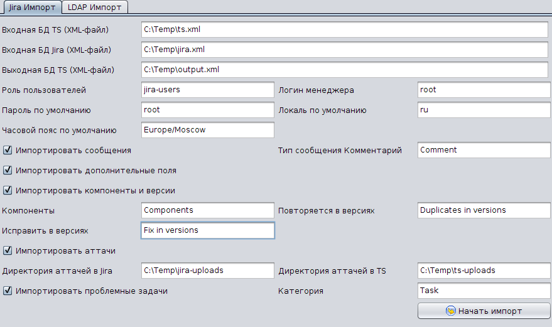Start import with Начать импорт button
The width and height of the screenshot is (552, 327).
(x=484, y=311)
